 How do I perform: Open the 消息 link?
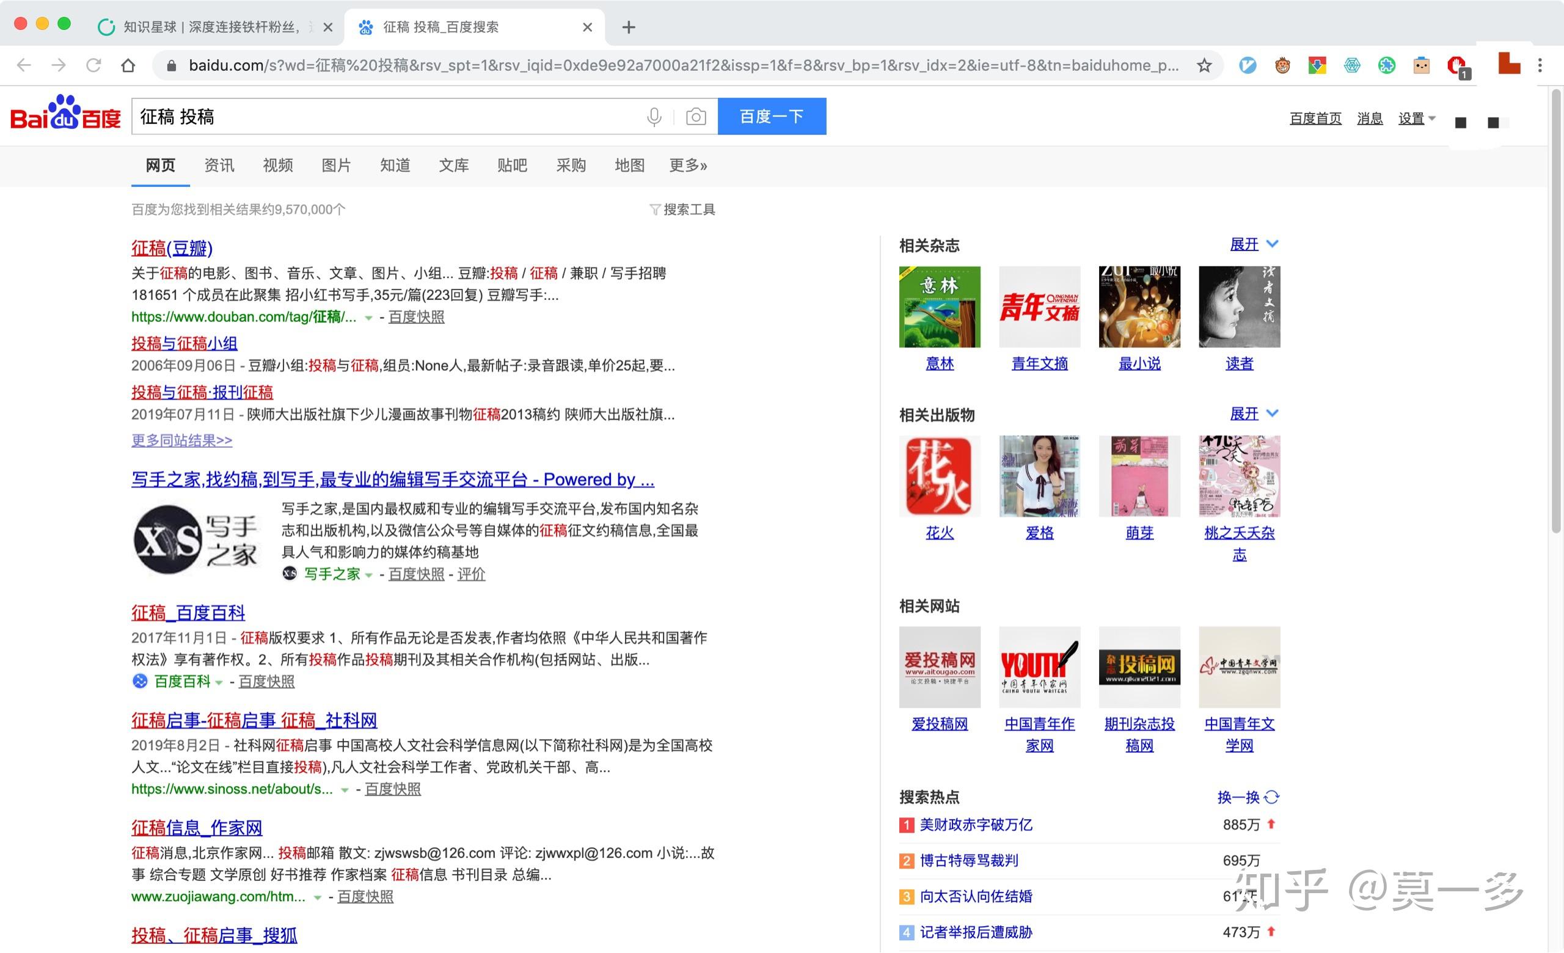point(1370,119)
